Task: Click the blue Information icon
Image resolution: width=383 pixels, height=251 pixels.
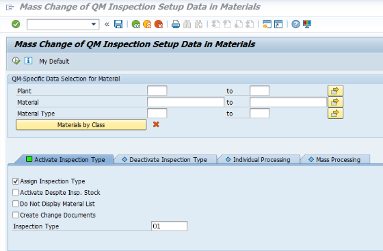Action: pos(28,61)
